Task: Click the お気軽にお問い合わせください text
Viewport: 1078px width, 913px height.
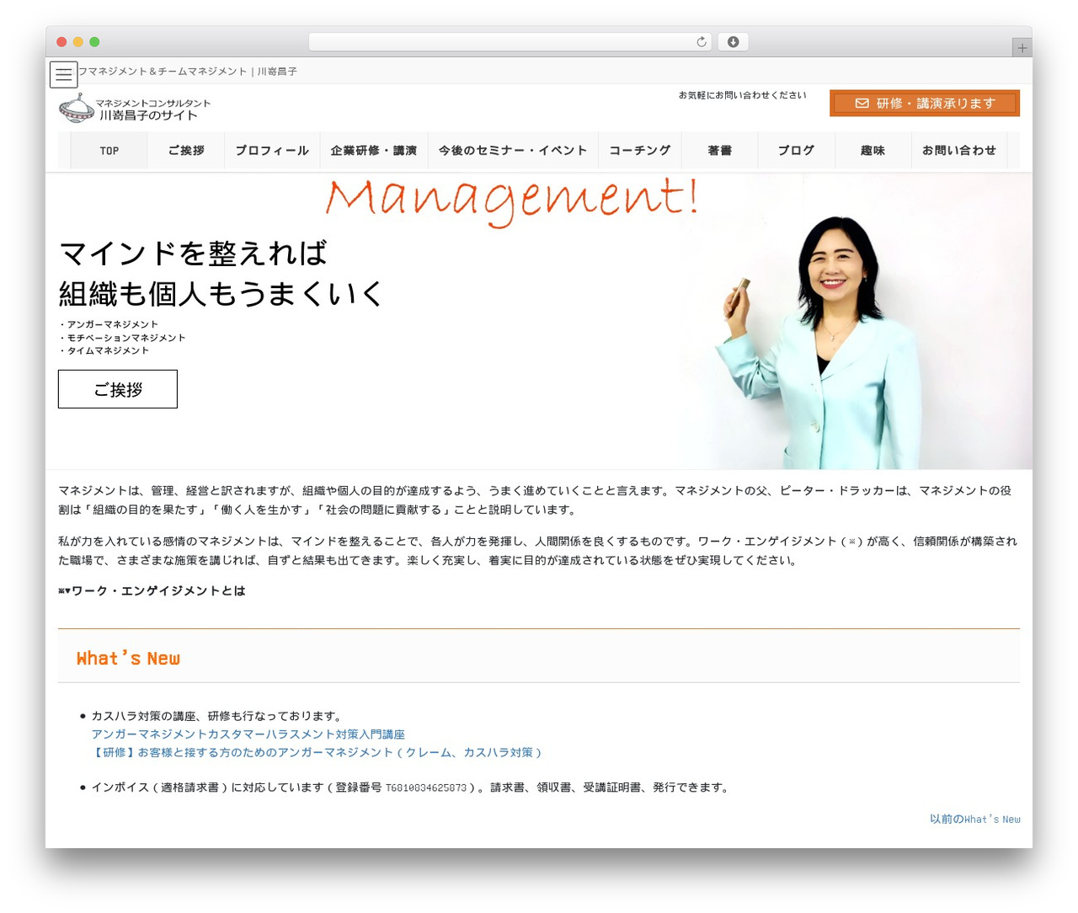Action: pyautogui.click(x=743, y=95)
